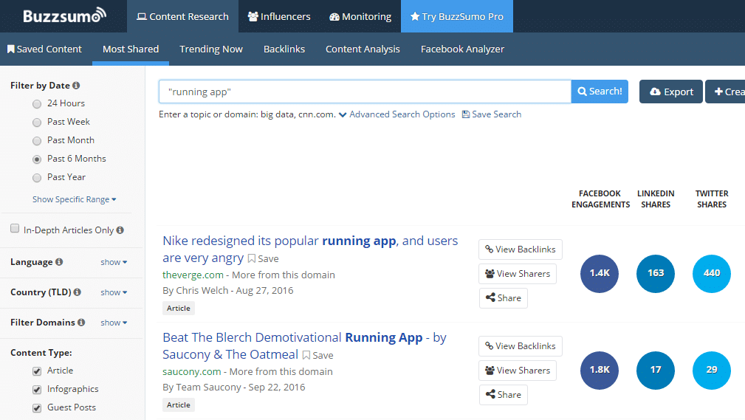Uncheck the Guest Posts content type
The width and height of the screenshot is (745, 420).
(37, 408)
